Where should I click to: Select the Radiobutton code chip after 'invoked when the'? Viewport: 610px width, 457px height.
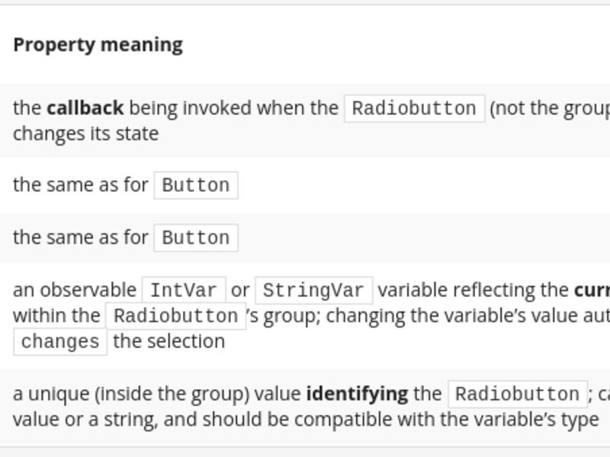point(414,108)
